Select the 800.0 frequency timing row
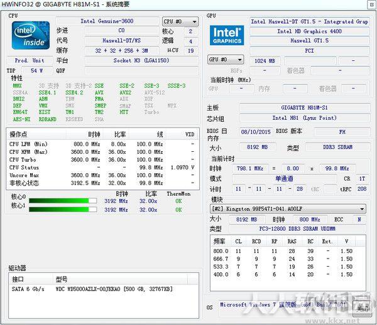Screen dimensions: 377x325 pyautogui.click(x=288, y=251)
